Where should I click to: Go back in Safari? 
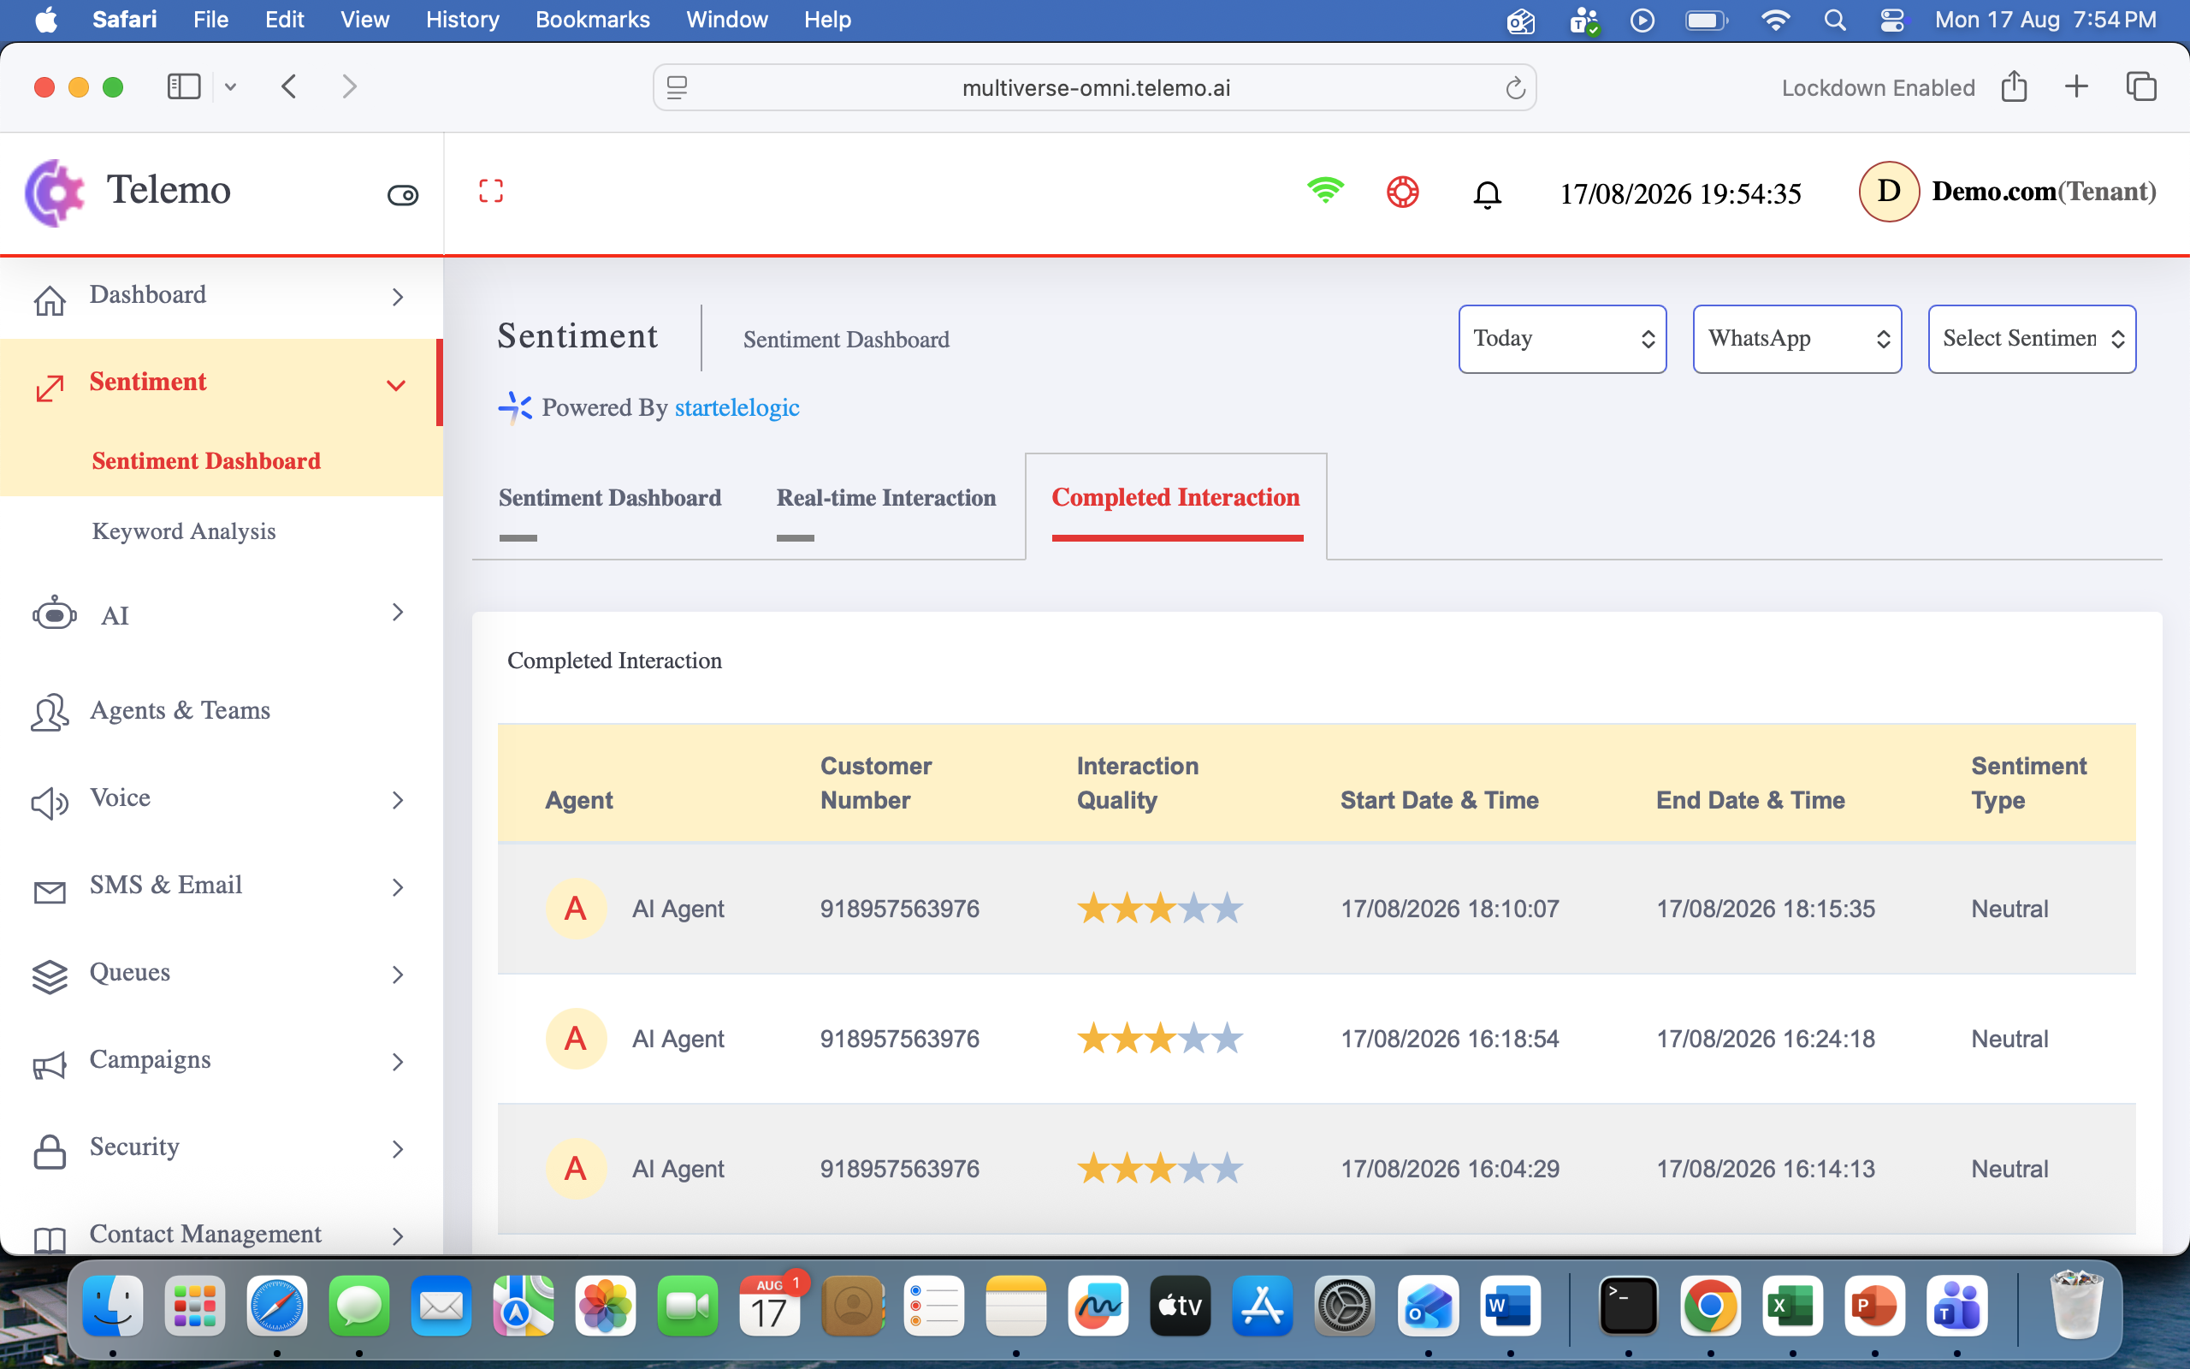[290, 87]
